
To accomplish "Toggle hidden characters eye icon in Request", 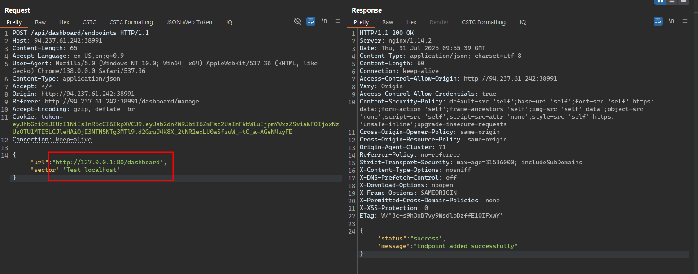I will point(297,21).
